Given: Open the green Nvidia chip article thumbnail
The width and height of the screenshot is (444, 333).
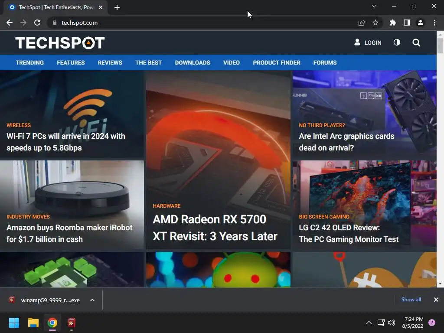Looking at the screenshot, I should click(x=72, y=270).
